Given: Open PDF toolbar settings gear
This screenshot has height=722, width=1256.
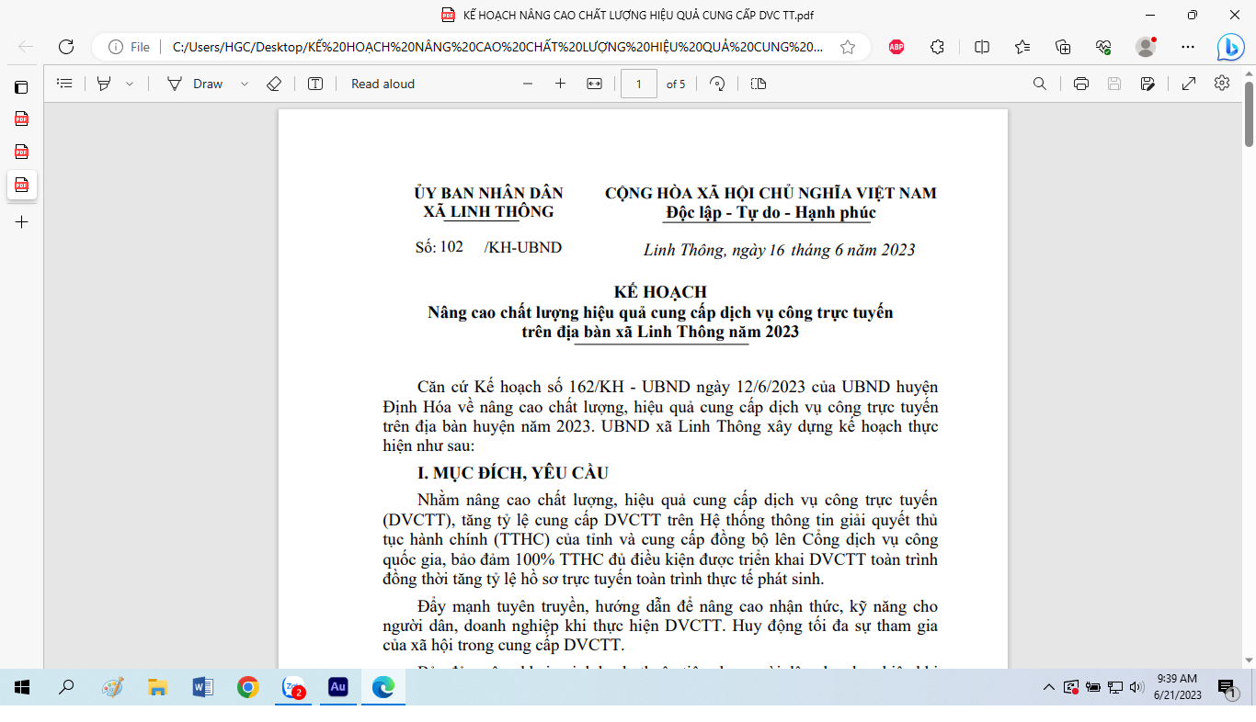Looking at the screenshot, I should [1222, 83].
